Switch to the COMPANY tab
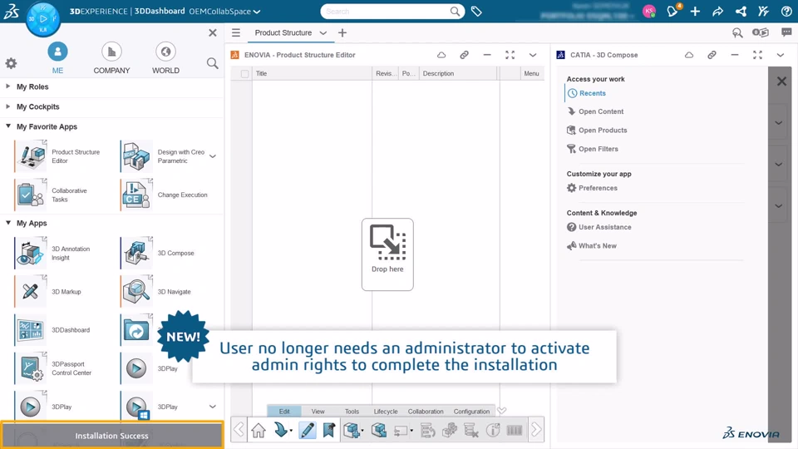The image size is (798, 449). [111, 58]
